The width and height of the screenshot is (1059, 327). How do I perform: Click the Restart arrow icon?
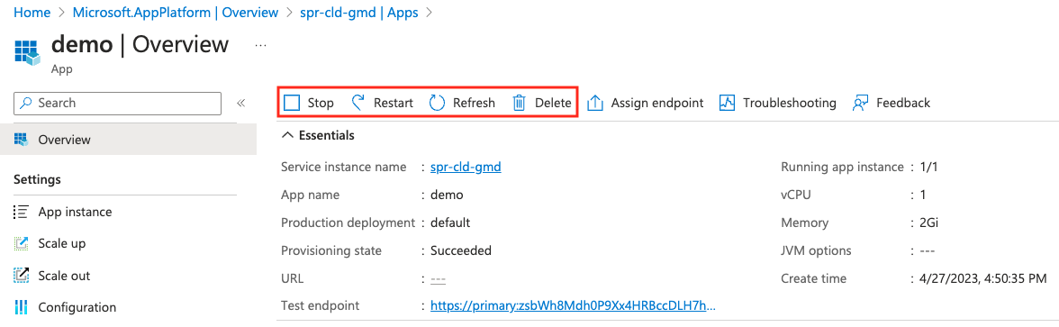358,103
